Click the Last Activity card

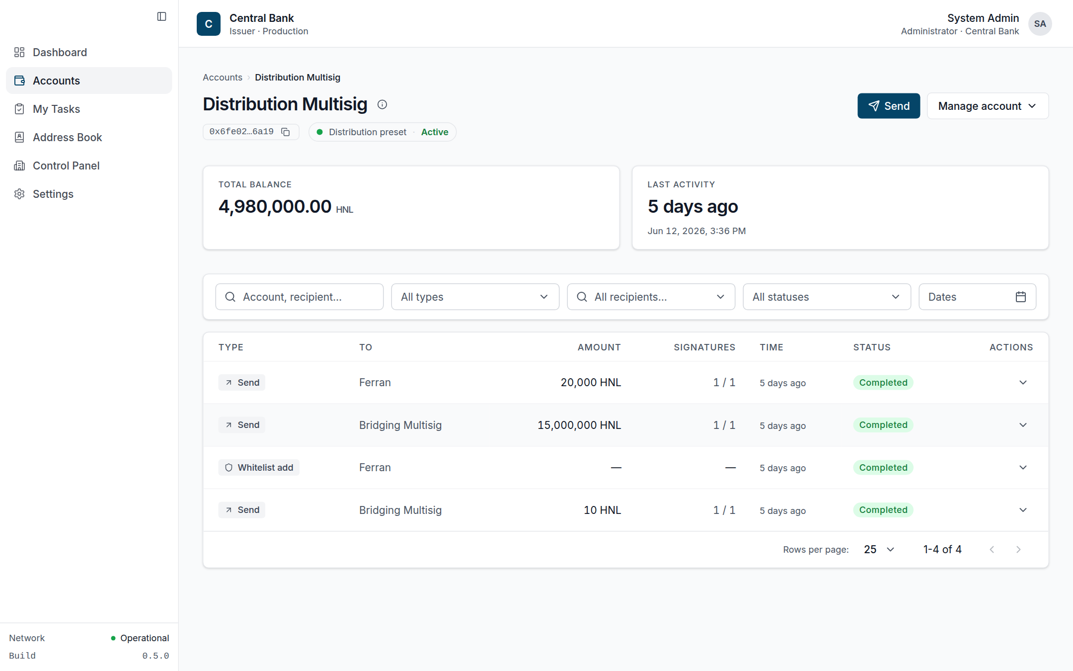point(840,208)
